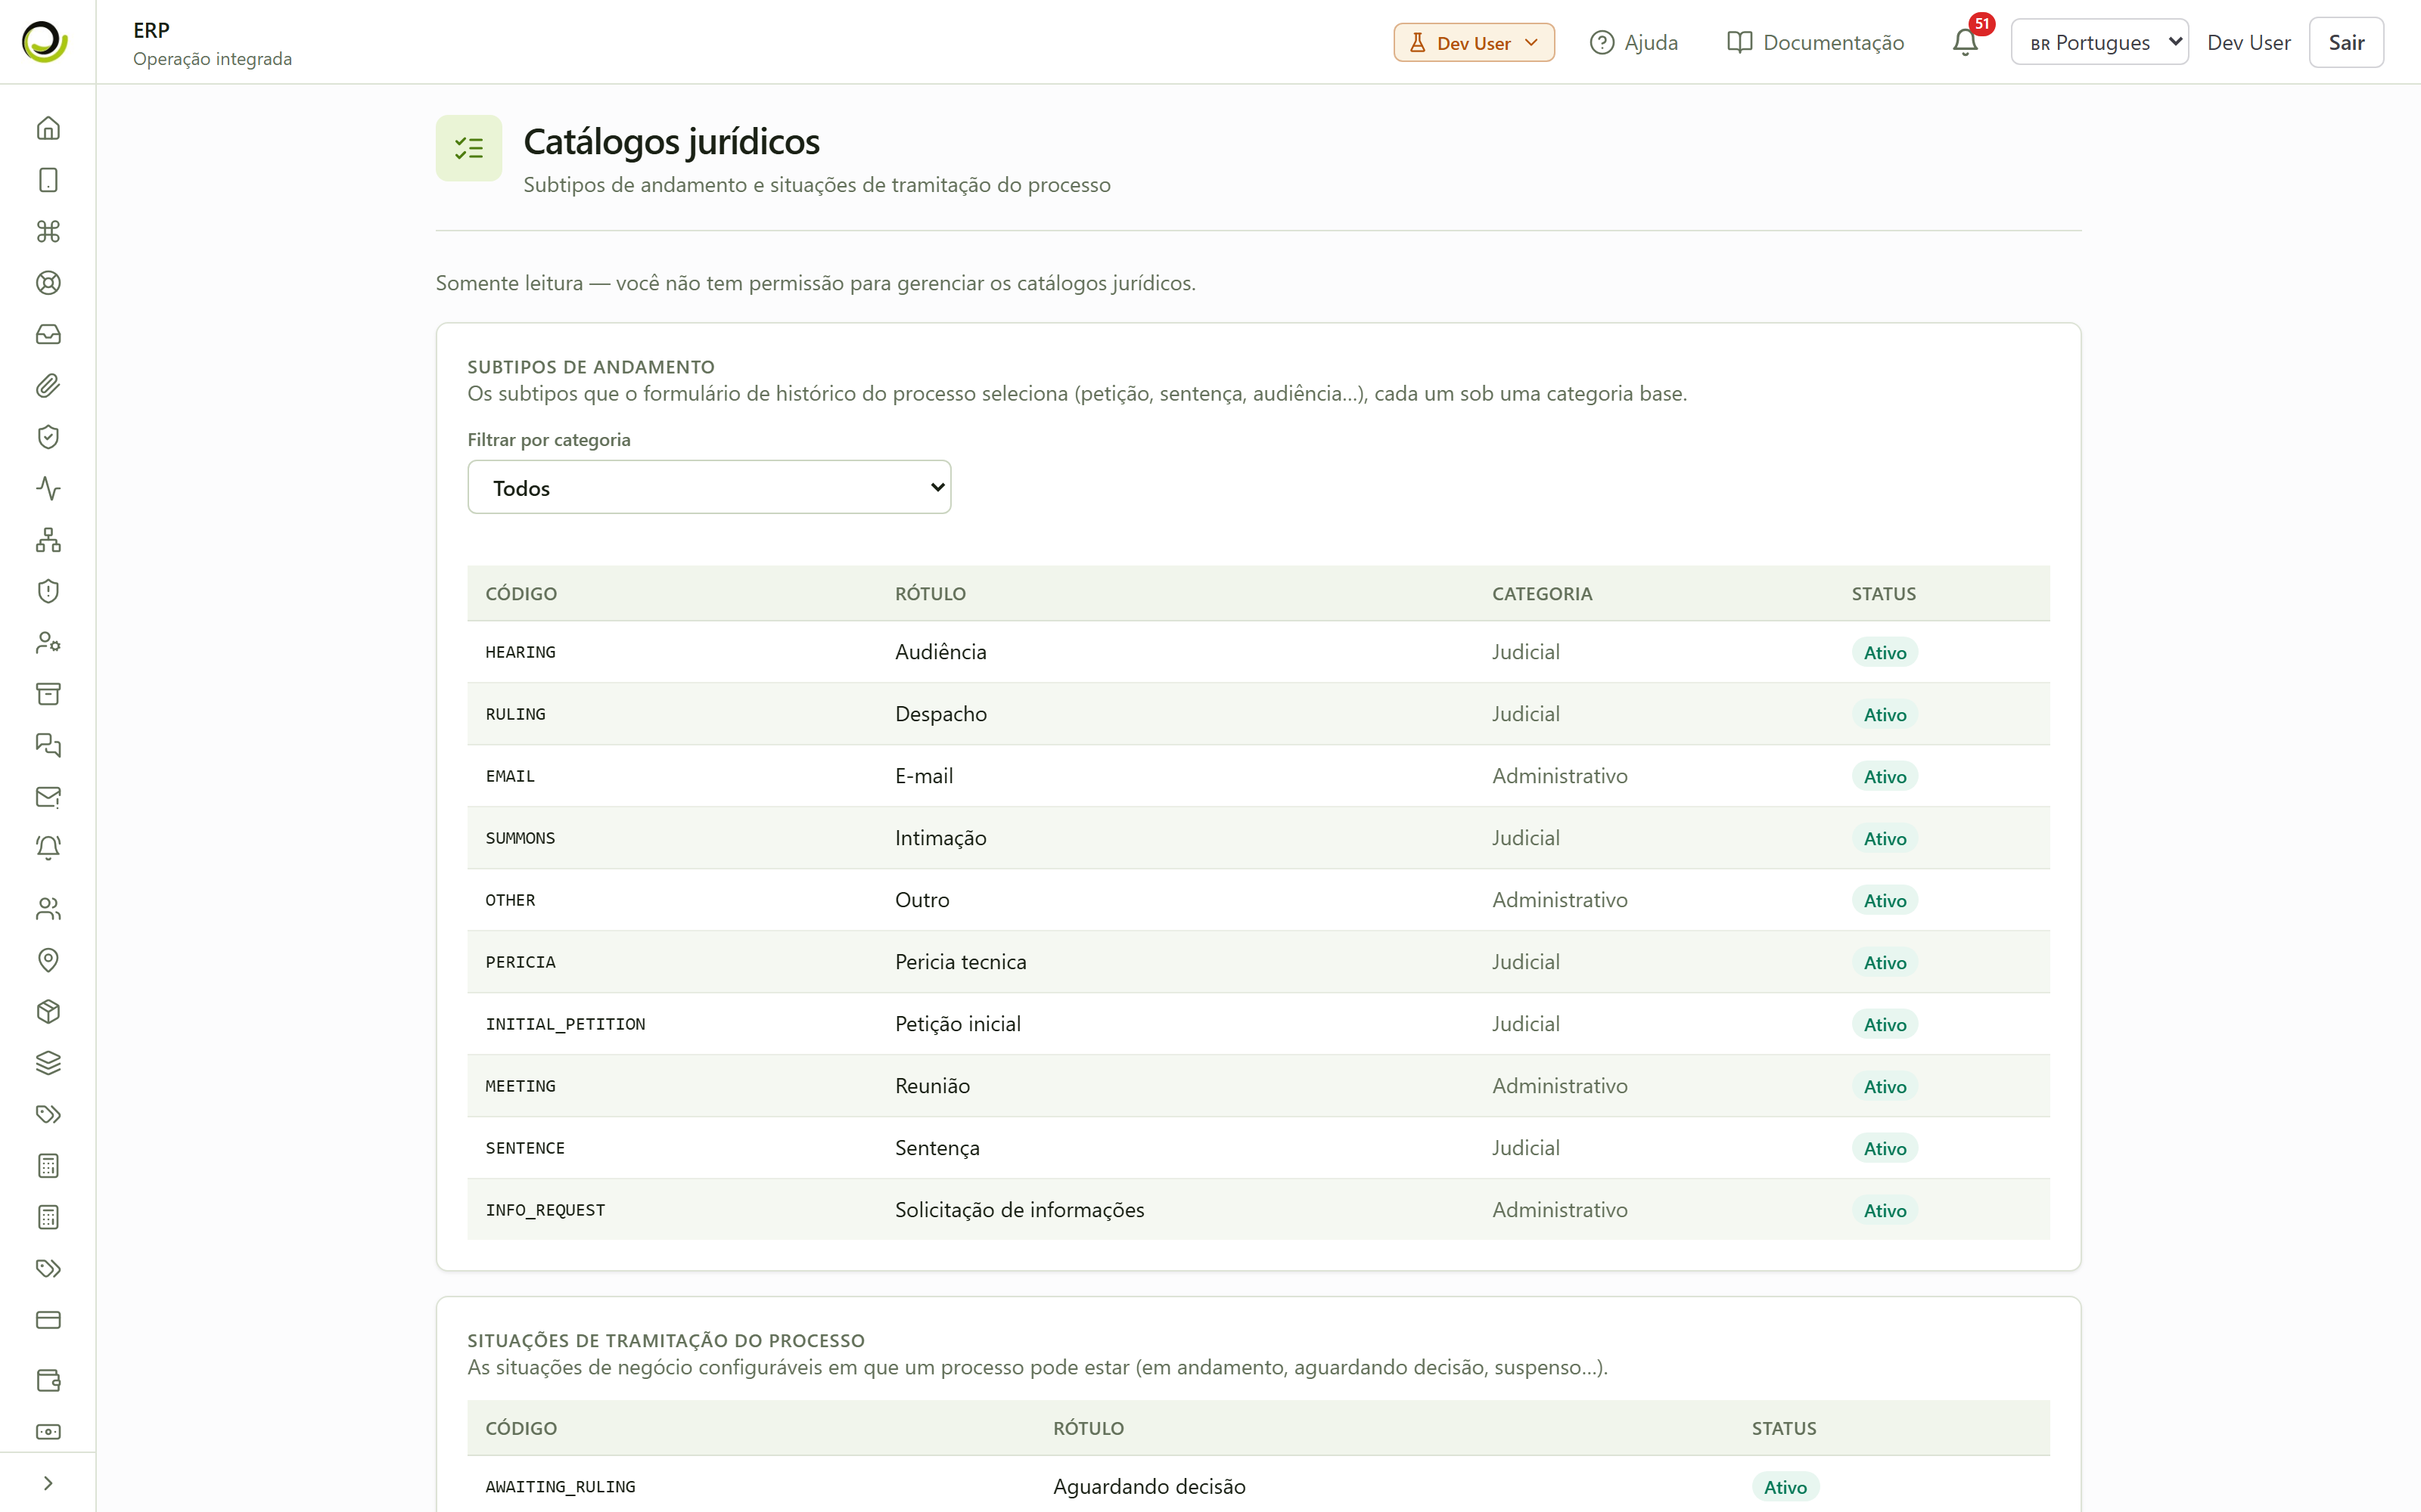Click the Dev User name text in header
The width and height of the screenshot is (2421, 1512).
click(2248, 42)
